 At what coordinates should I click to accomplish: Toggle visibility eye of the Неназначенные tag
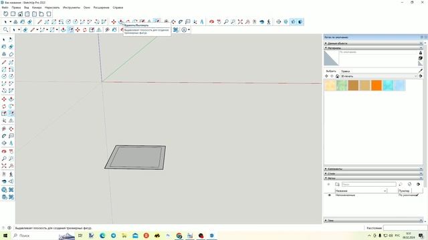[x=329, y=195]
